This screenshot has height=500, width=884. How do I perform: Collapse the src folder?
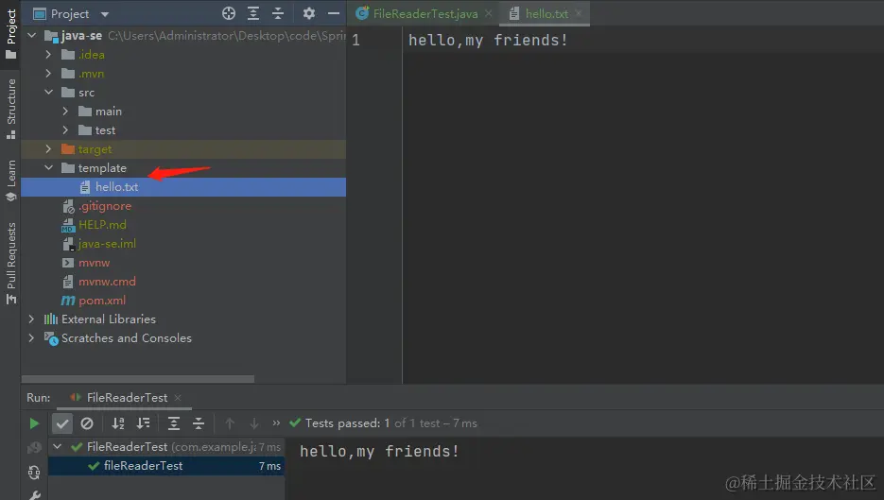tap(48, 92)
